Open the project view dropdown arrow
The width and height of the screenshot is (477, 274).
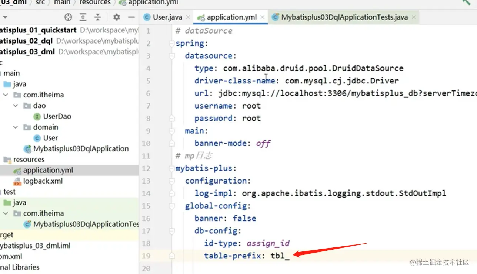pyautogui.click(x=5, y=17)
